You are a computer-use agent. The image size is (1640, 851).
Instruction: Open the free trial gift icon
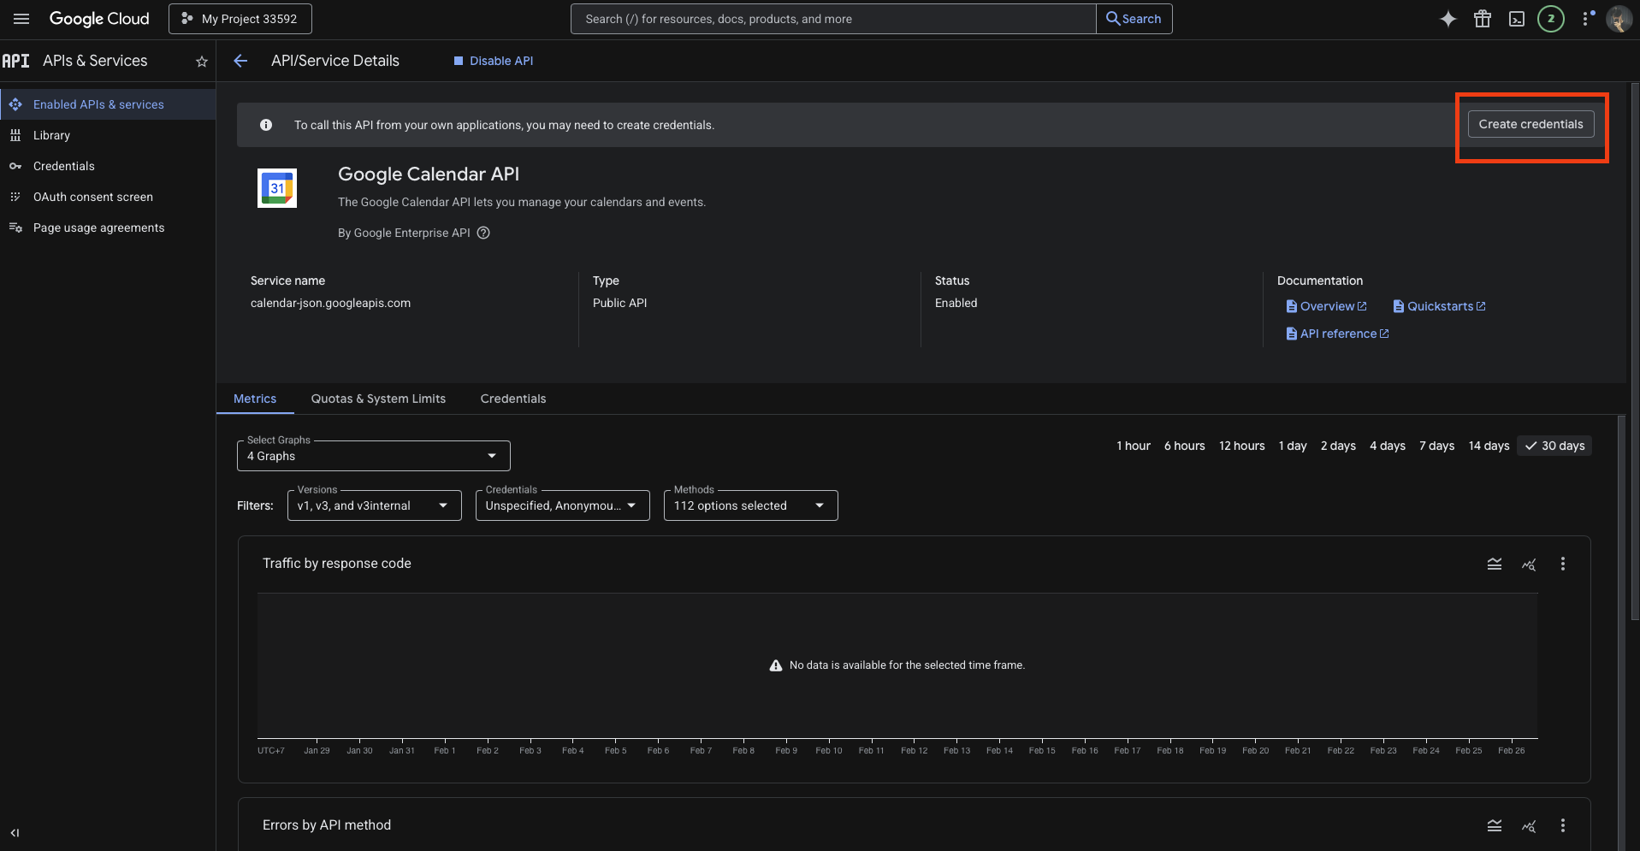point(1482,19)
